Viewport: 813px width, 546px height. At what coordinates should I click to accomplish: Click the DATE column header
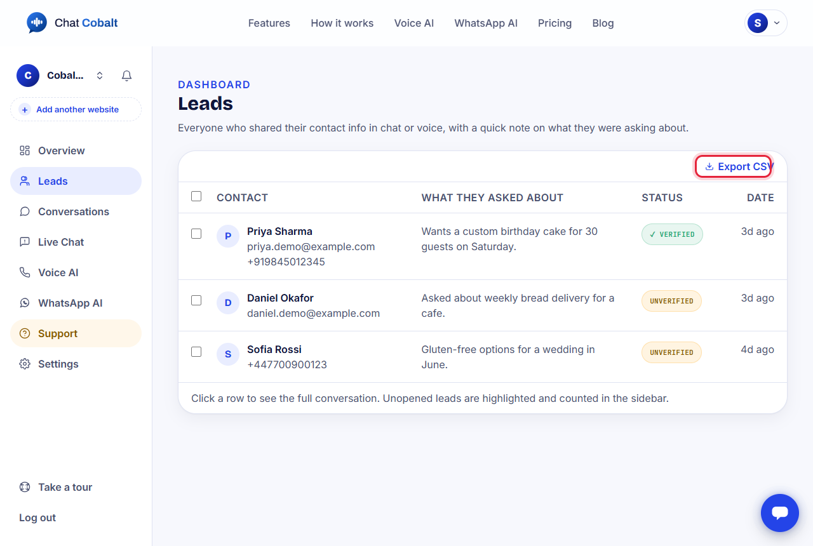[760, 197]
